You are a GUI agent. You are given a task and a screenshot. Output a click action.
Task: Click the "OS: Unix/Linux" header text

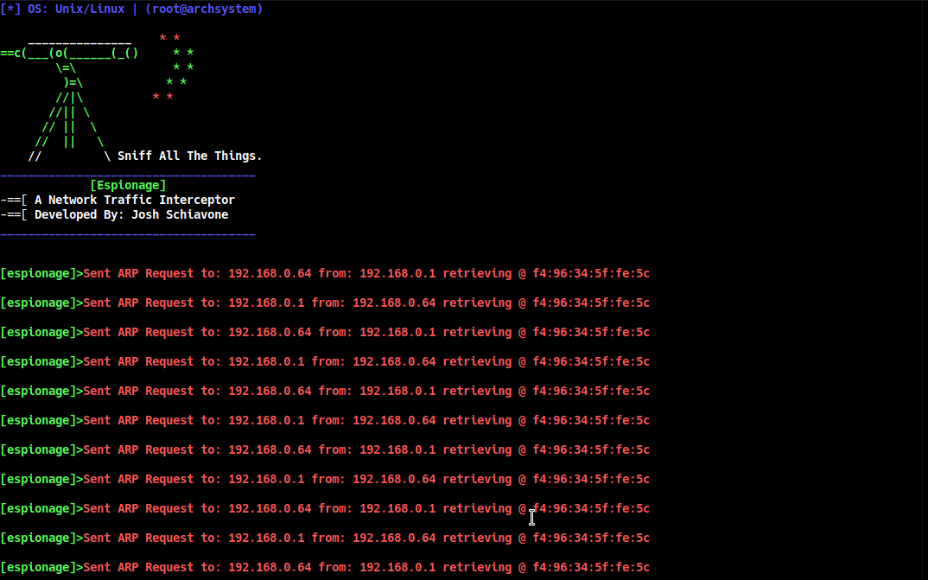(x=76, y=9)
